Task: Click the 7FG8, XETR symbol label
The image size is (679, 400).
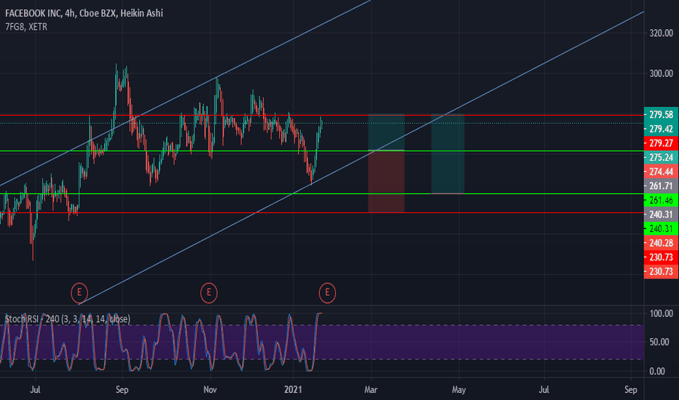Action: pos(26,27)
